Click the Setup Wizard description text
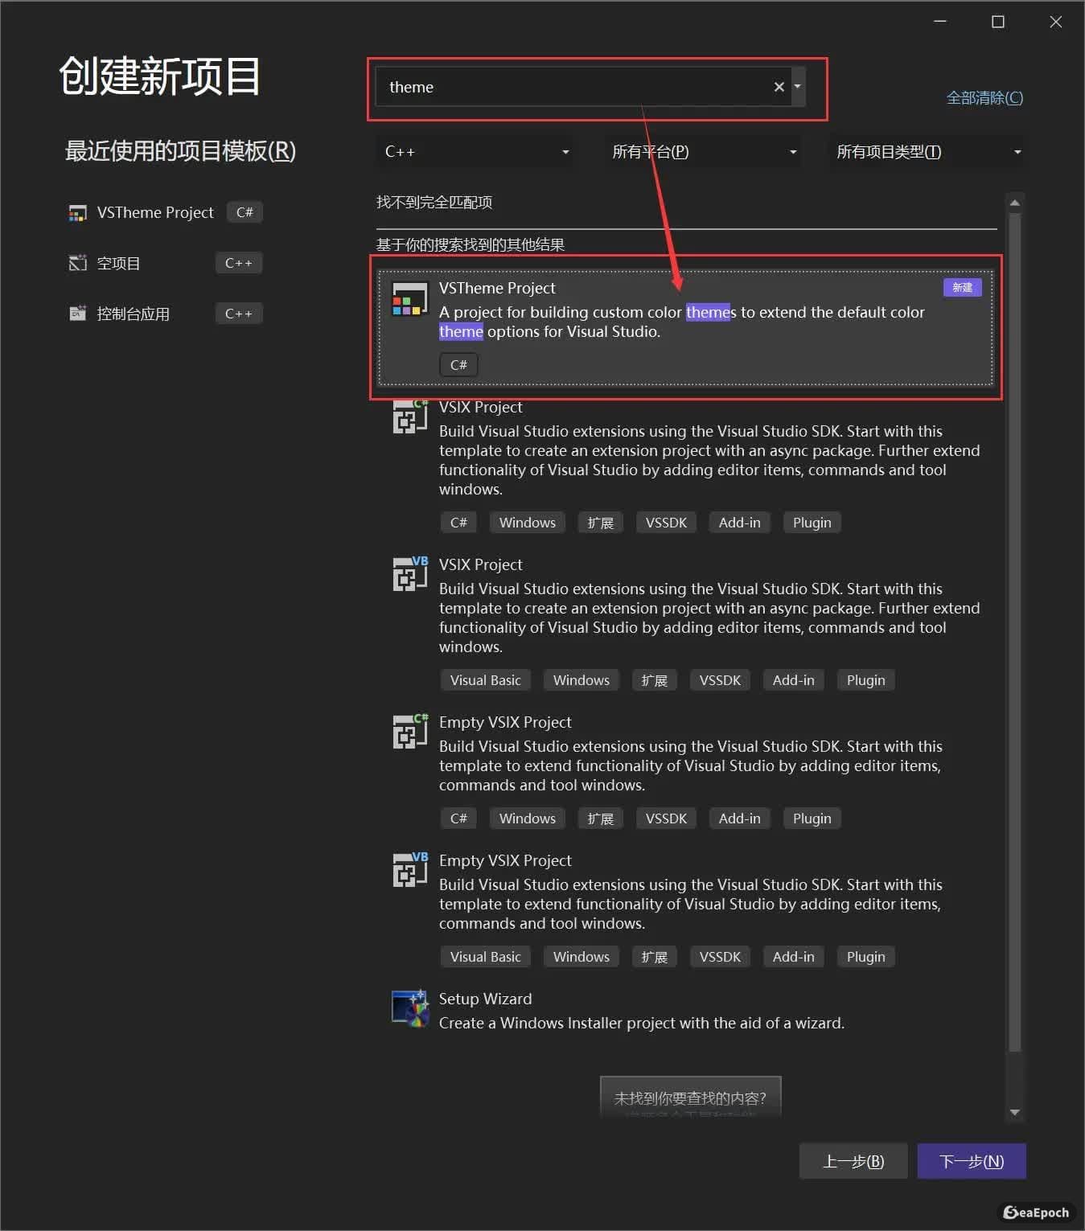Viewport: 1085px width, 1231px height. [x=641, y=1023]
